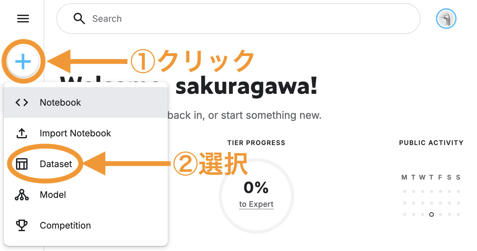Click the highlighted Friday activity dot

coord(431,215)
